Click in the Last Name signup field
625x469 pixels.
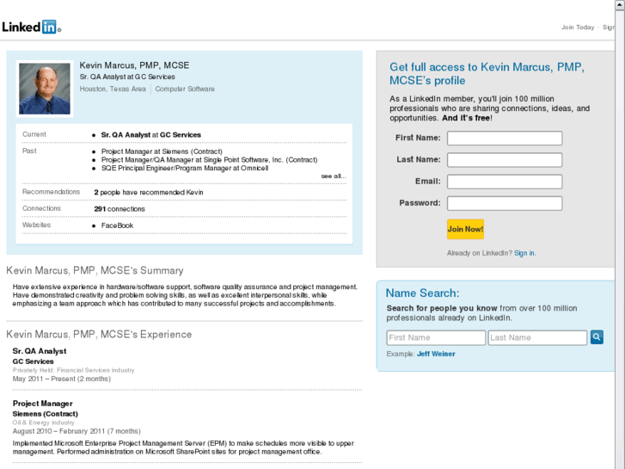(x=505, y=160)
